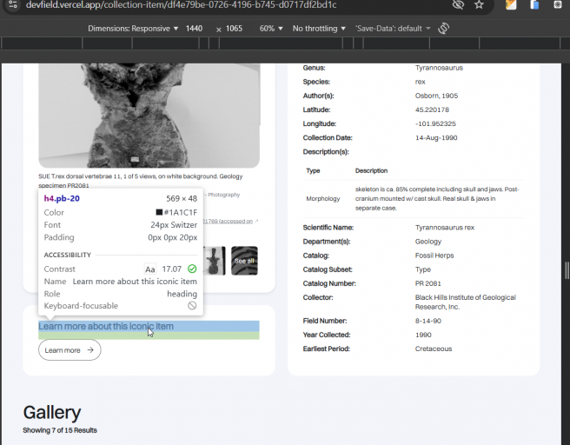Click the arrow icon after the accessed-on link

coord(256,221)
